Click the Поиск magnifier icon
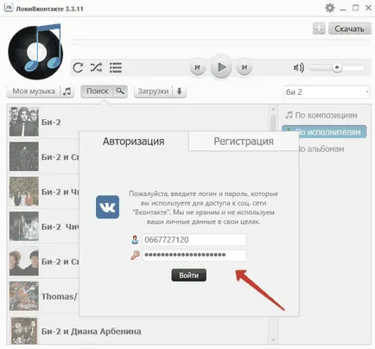This screenshot has width=375, height=349. coord(120,92)
